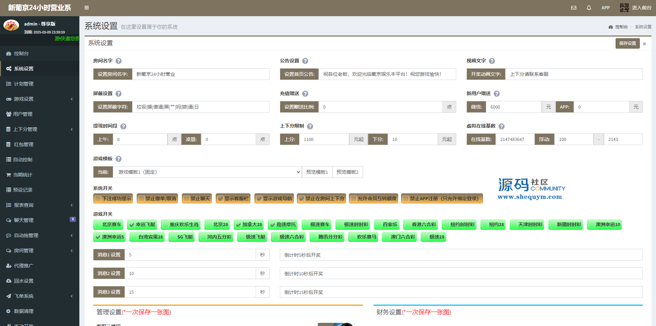Open the notification bell icon
656x326 pixels.
pos(589,8)
